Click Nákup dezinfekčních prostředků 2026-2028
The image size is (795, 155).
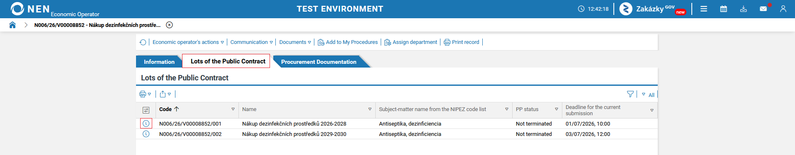(x=294, y=124)
